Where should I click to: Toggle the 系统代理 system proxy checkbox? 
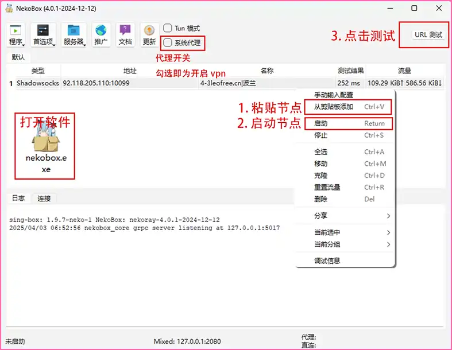(x=168, y=42)
